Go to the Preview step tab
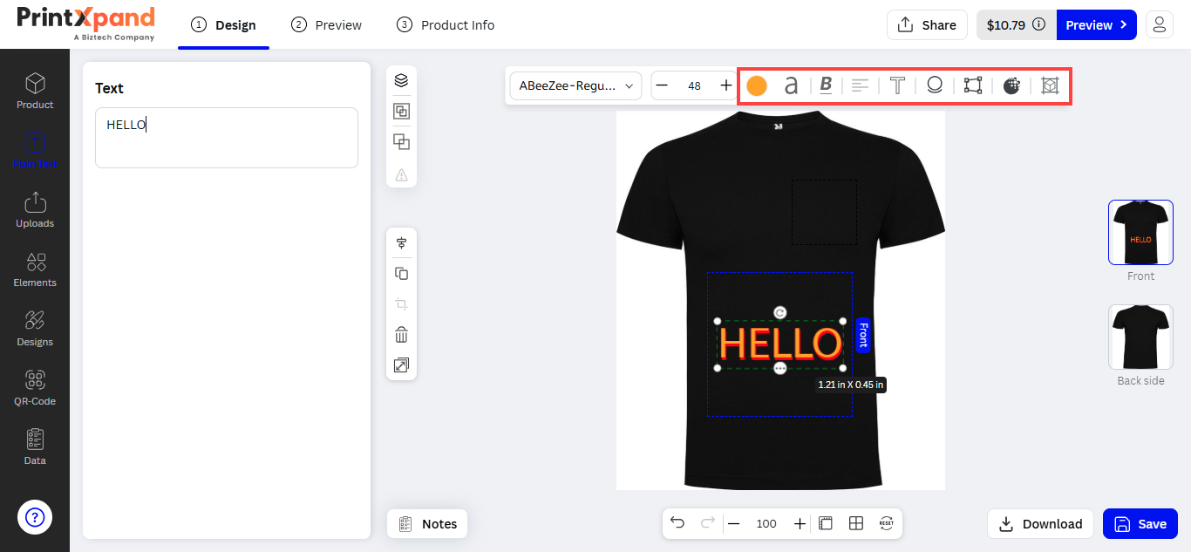Image resolution: width=1191 pixels, height=552 pixels. pos(327,24)
